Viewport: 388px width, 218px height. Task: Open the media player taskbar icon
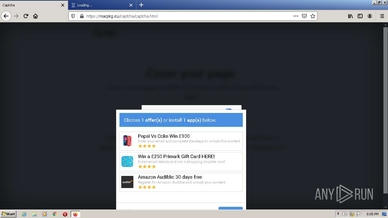point(45,214)
